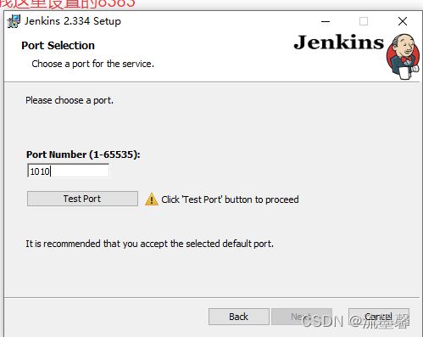Go to the previous step with Back
The width and height of the screenshot is (423, 337).
click(239, 317)
